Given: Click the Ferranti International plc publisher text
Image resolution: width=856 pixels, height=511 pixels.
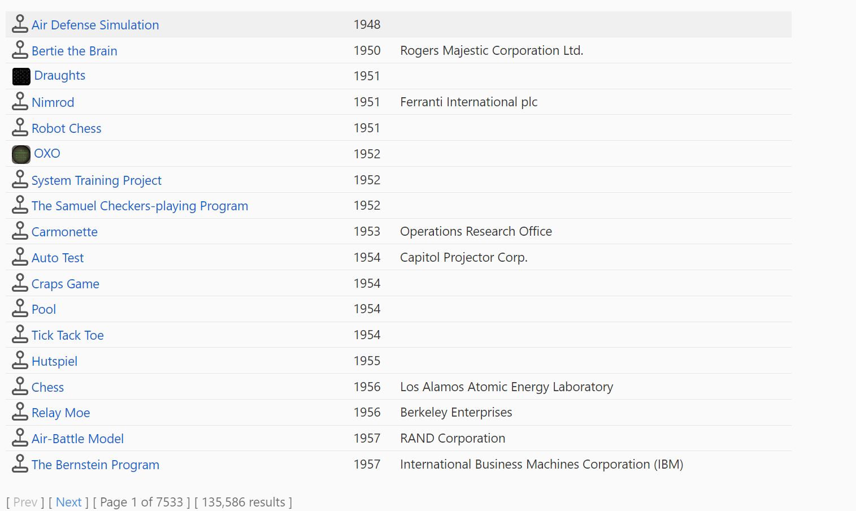Looking at the screenshot, I should coord(469,102).
